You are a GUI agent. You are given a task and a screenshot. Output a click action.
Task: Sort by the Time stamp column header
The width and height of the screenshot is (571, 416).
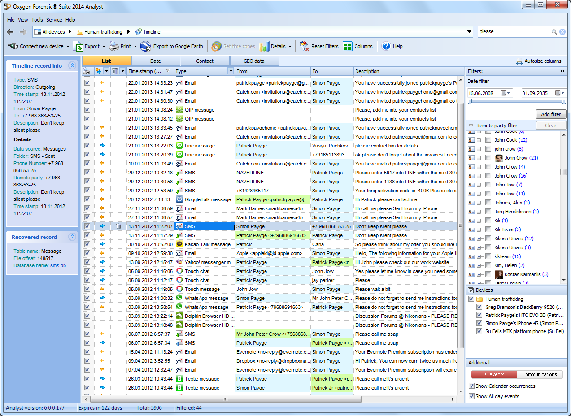click(x=150, y=71)
